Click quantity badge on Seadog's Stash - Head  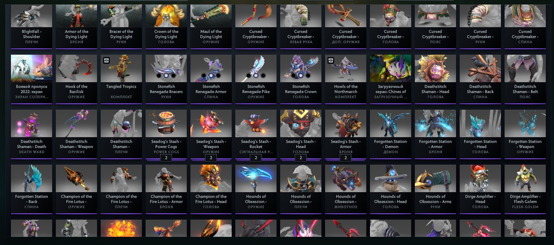pyautogui.click(x=301, y=158)
